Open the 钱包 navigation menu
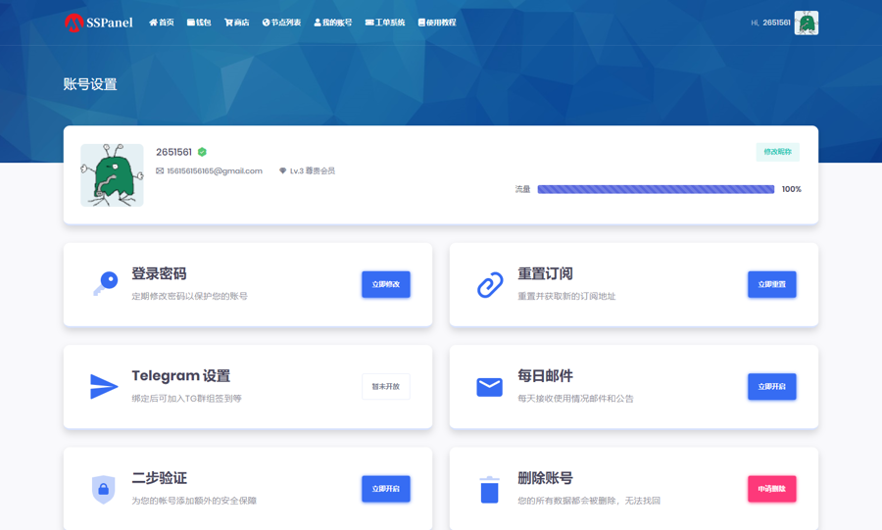This screenshot has width=882, height=530. [x=199, y=23]
